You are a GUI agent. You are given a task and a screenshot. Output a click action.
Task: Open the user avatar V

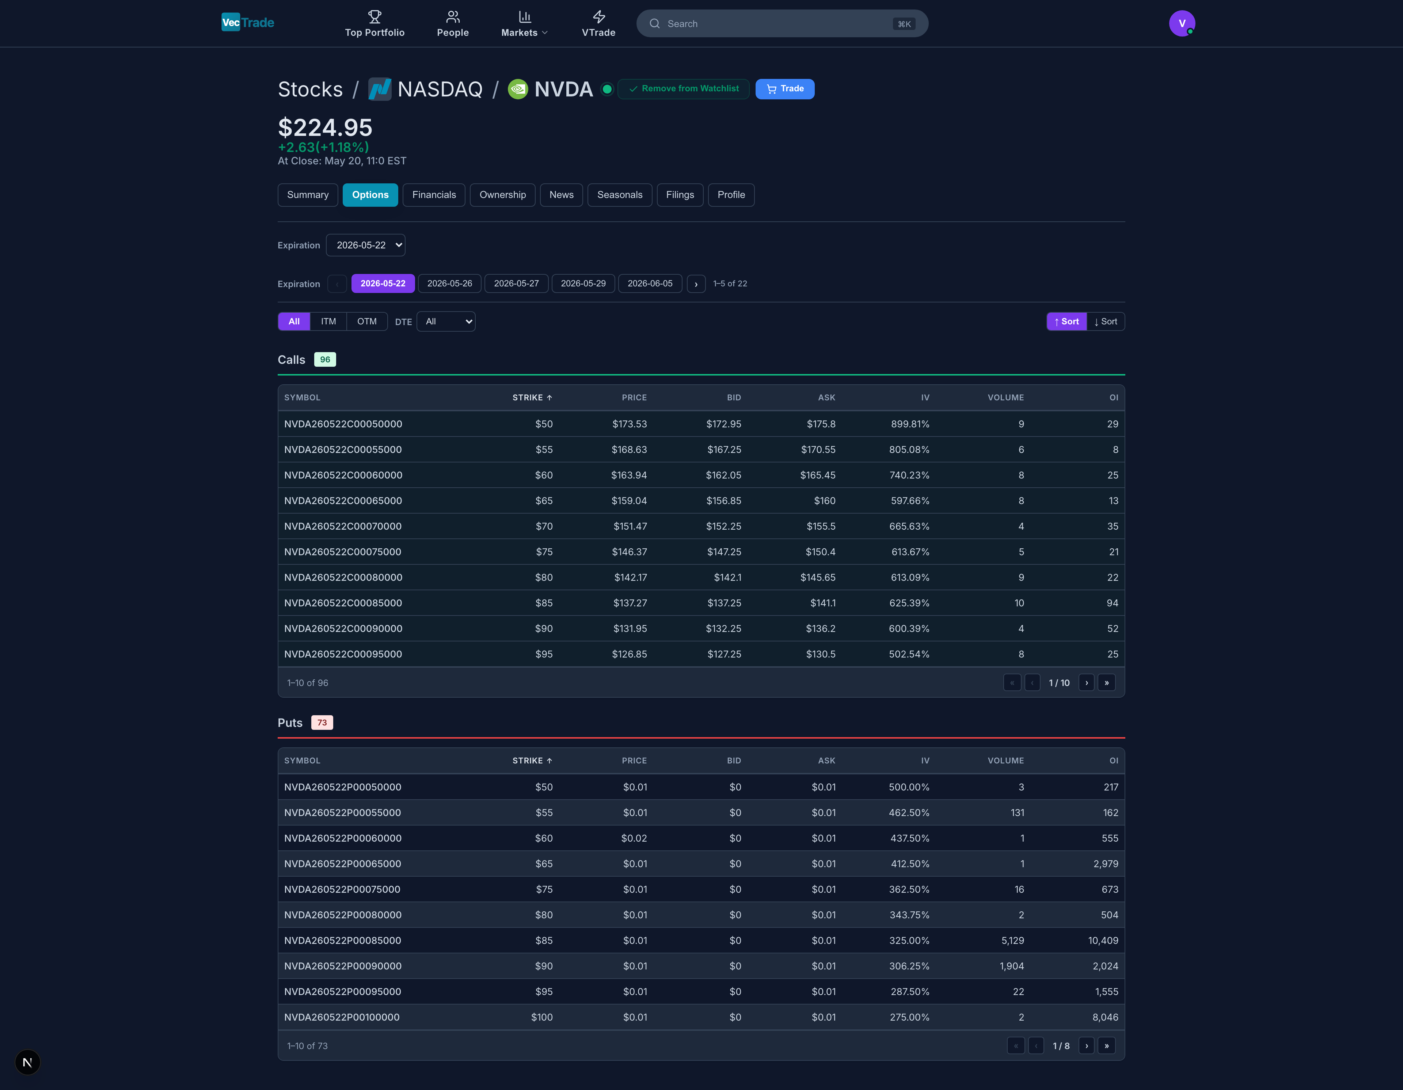coord(1182,23)
